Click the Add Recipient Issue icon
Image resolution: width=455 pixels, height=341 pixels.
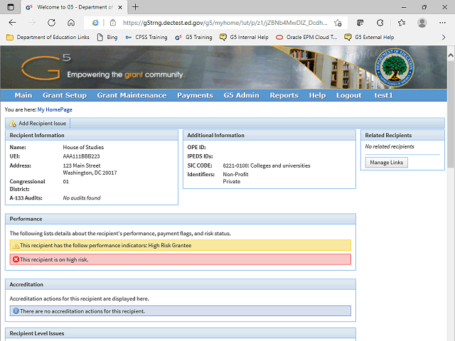click(x=13, y=124)
